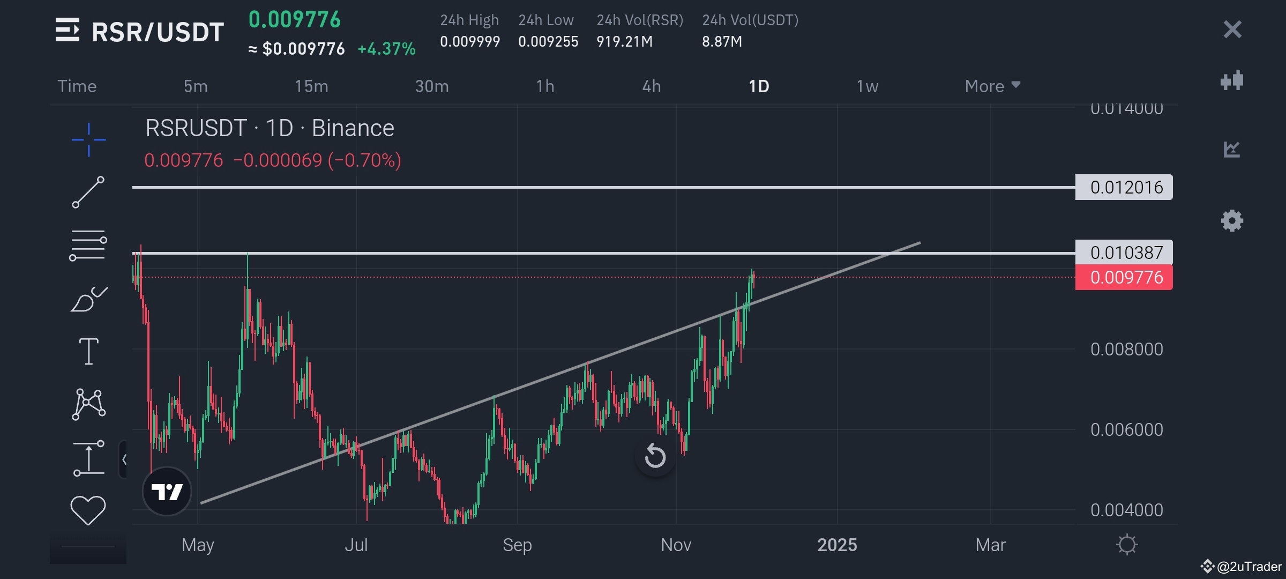Click the TradingView logo watermark
The width and height of the screenshot is (1286, 579).
167,492
